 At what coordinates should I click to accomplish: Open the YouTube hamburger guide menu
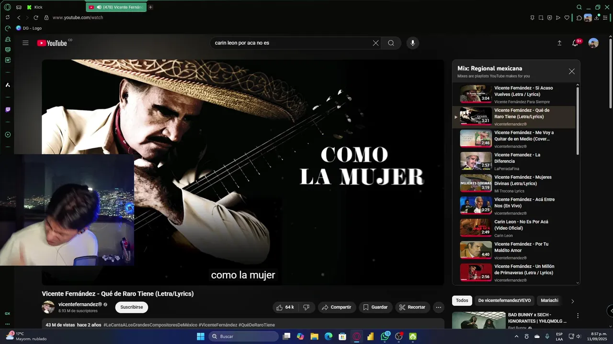tap(25, 43)
